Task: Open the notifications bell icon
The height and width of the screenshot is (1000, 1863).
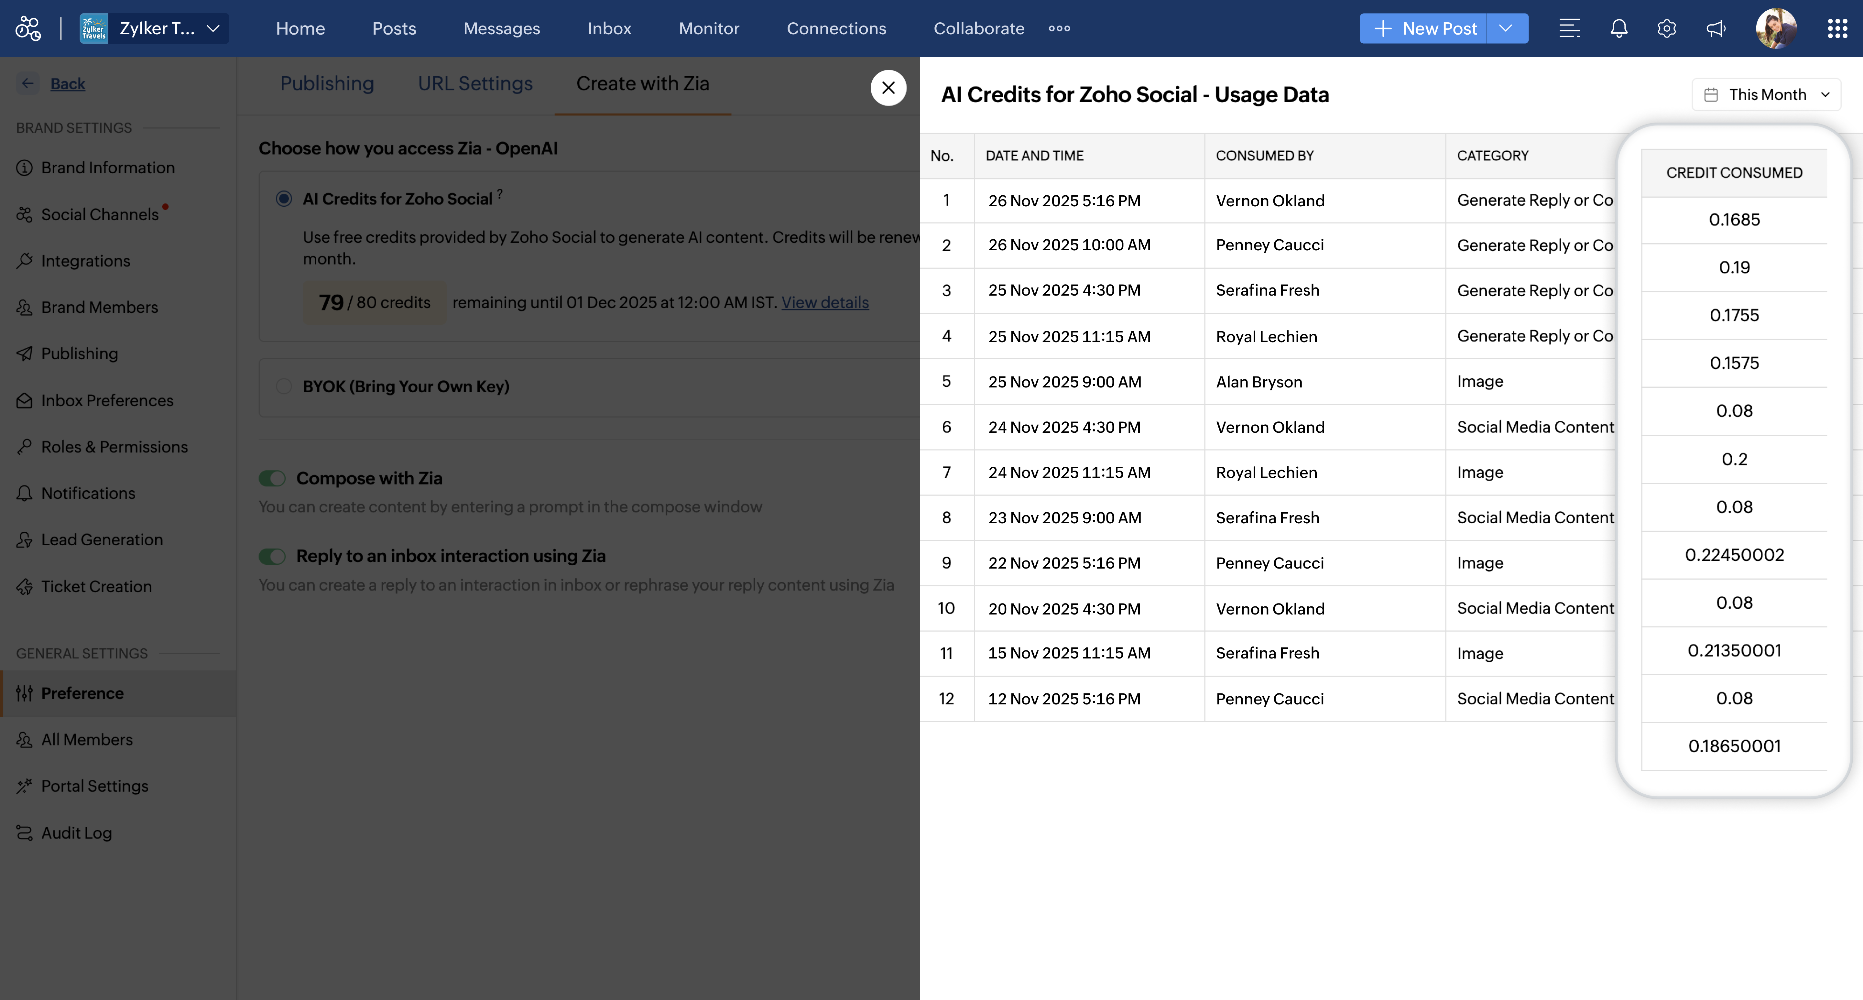Action: coord(1618,28)
